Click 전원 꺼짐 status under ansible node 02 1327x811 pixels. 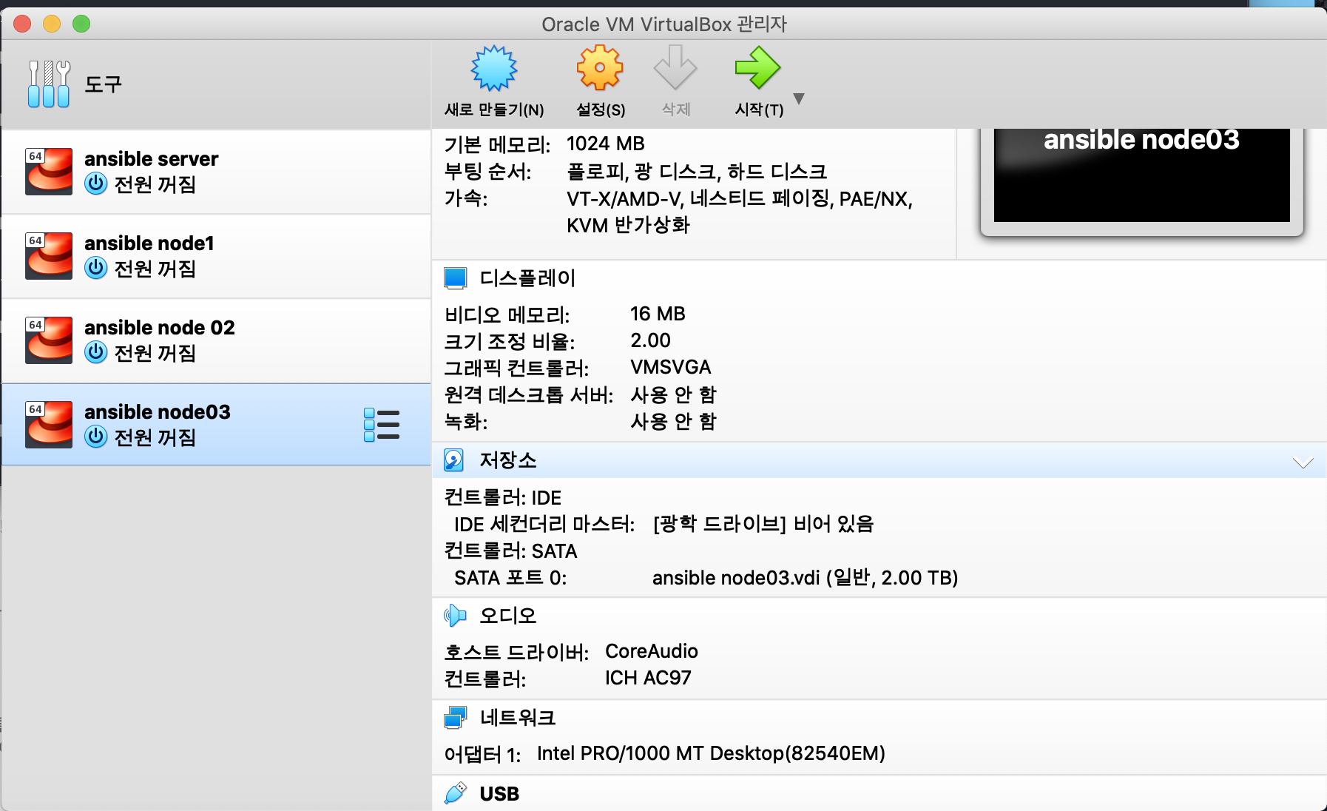(x=155, y=353)
